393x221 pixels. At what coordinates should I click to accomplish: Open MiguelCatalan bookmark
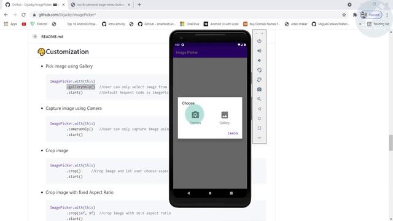click(330, 24)
